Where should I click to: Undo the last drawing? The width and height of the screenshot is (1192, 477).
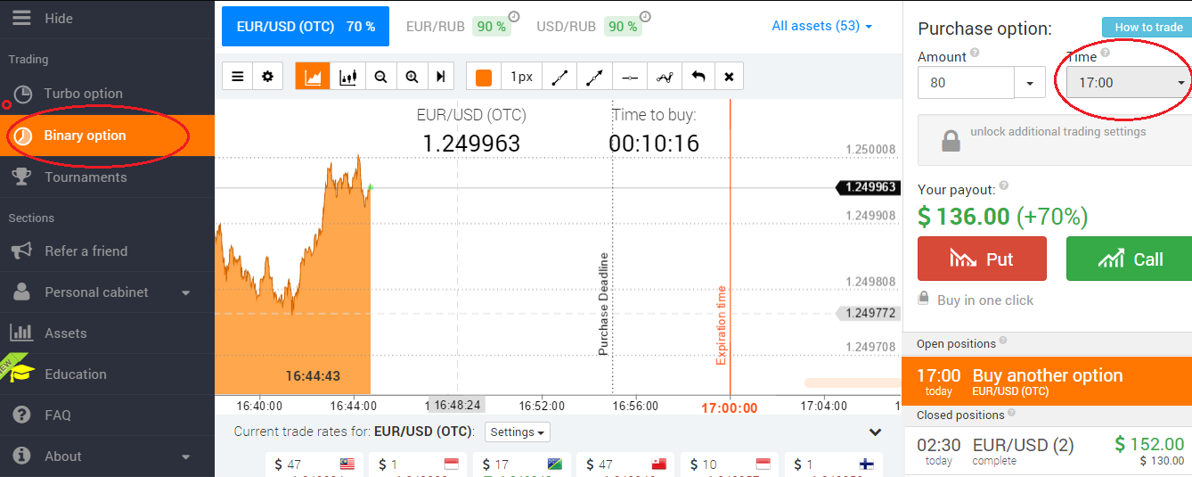[698, 77]
